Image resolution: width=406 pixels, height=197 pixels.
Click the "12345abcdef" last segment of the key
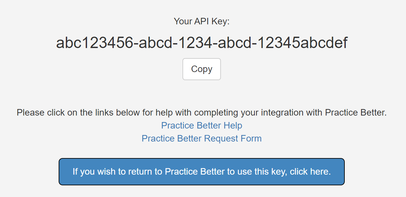pos(303,43)
